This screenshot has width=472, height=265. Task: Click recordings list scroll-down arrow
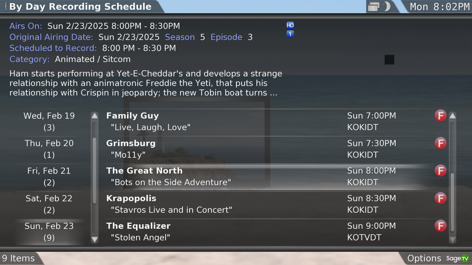pyautogui.click(x=452, y=239)
